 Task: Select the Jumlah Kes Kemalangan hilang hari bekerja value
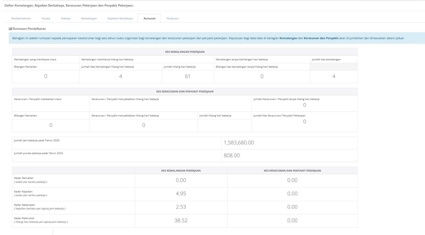[x=121, y=77]
